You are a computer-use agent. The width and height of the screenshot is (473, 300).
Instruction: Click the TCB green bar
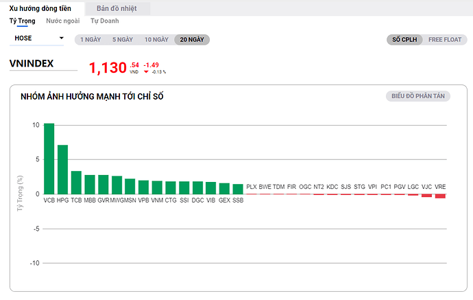(76, 183)
